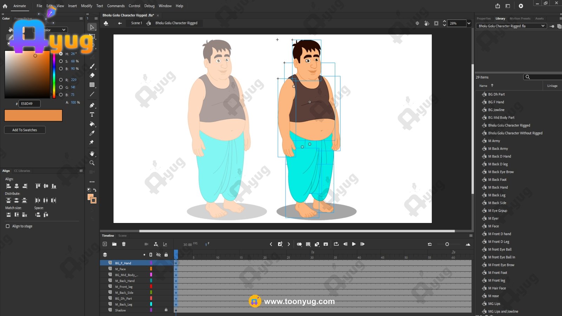Select the Text tool
This screenshot has height=316, width=562.
pos(92,114)
